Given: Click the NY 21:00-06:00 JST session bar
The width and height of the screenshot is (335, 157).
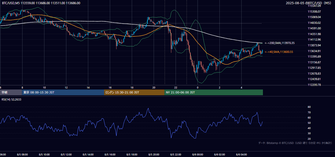Looking at the screenshot, I should pyautogui.click(x=214, y=92).
